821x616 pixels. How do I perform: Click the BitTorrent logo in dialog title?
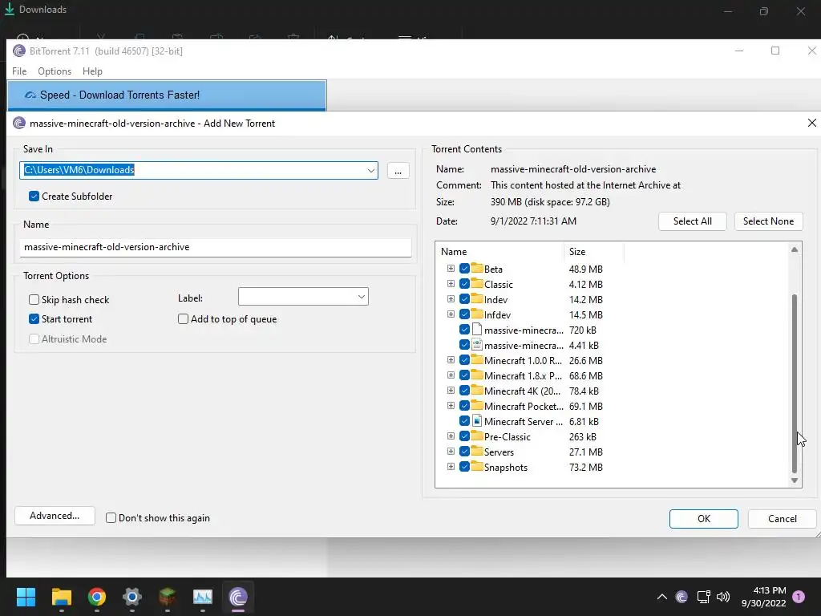point(19,123)
